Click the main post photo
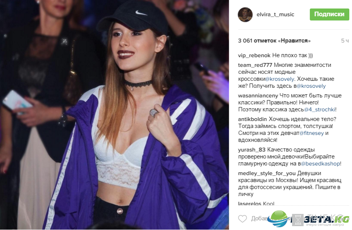Screen dimensions: 352x230 pos(115,114)
